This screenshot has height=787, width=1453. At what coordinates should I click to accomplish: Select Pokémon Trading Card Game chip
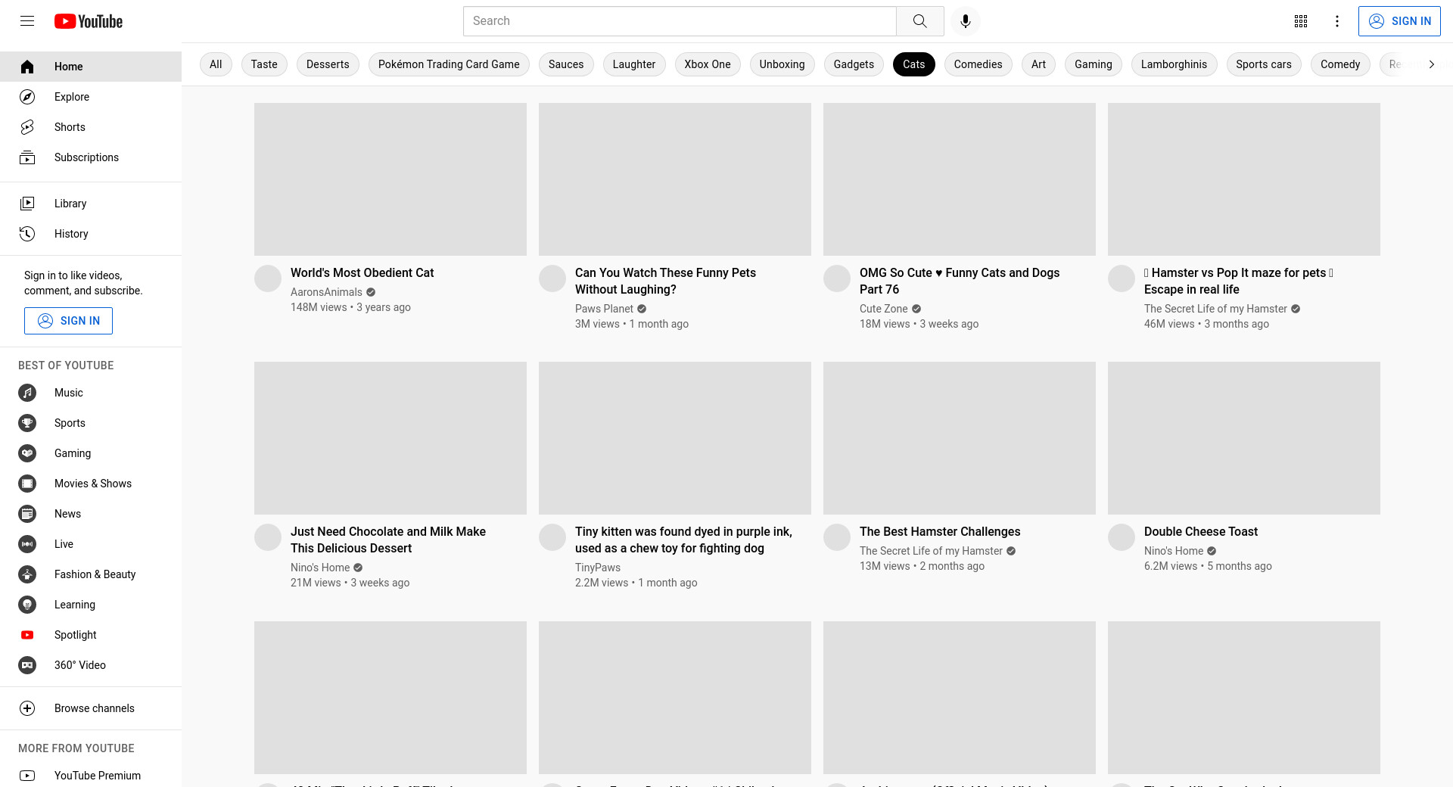point(449,64)
